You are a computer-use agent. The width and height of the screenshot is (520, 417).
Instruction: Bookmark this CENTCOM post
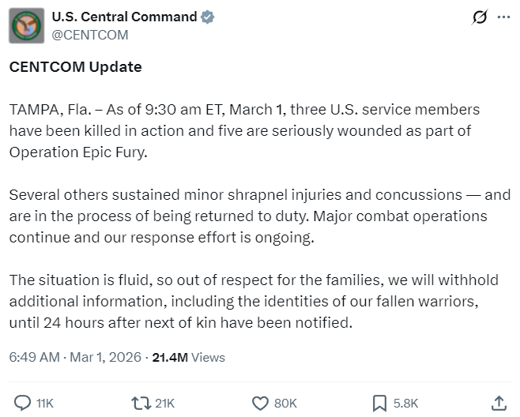[x=379, y=403]
